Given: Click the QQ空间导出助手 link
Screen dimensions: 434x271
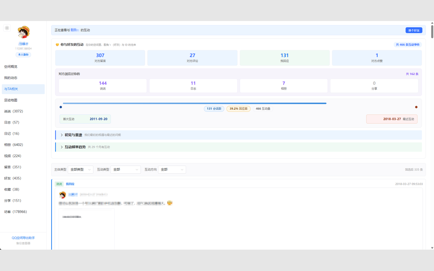Looking at the screenshot, I should pyautogui.click(x=23, y=238).
